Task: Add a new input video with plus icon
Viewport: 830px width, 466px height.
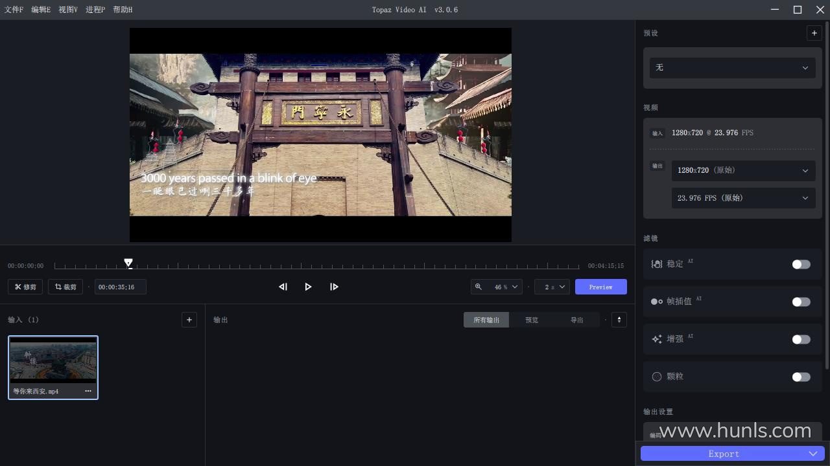Action: [189, 320]
